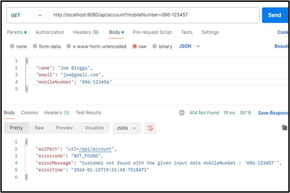Expand the request body JSON type dropdown
This screenshot has height=193, width=290.
coord(189,46)
